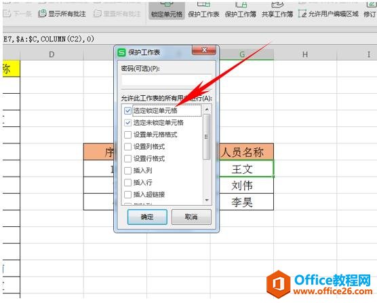Viewport: 377px width, 303px height.
Task: Open Protect Sheet (保护工作表) ribbon command
Action: 203,10
